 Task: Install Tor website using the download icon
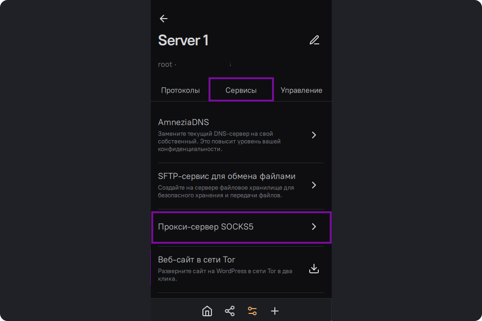point(314,269)
